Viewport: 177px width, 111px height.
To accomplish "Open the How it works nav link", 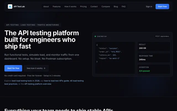I will (70, 7).
